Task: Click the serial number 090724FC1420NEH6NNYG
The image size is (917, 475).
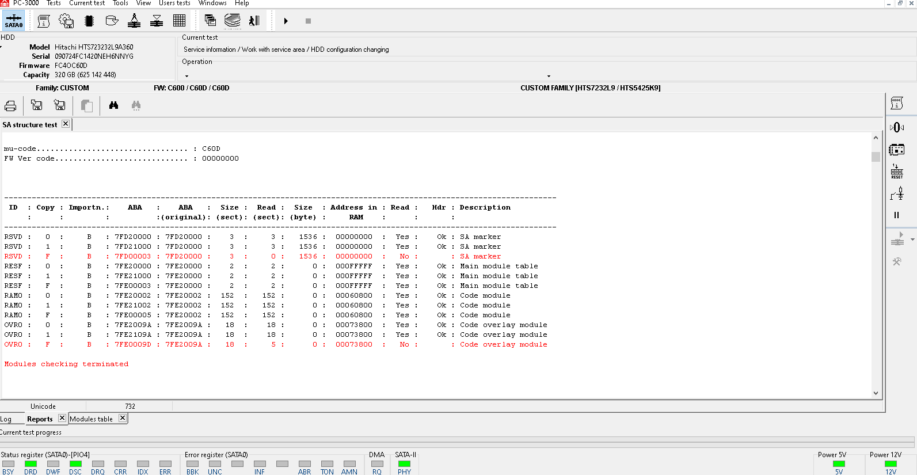Action: click(94, 56)
